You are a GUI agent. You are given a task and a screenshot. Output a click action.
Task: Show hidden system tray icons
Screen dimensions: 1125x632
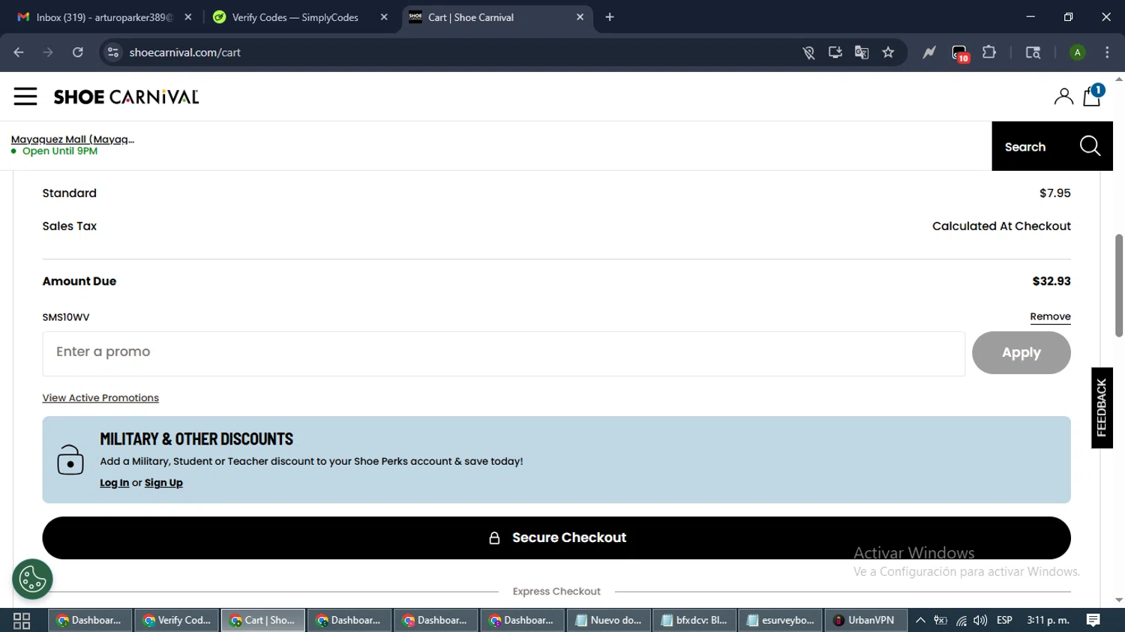(920, 621)
